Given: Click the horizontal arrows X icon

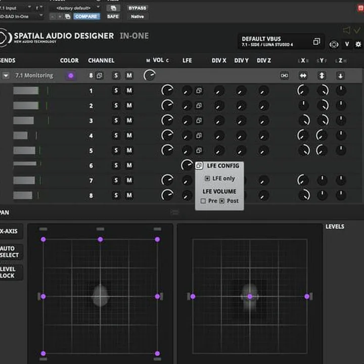Looking at the screenshot, I should pyautogui.click(x=303, y=75).
